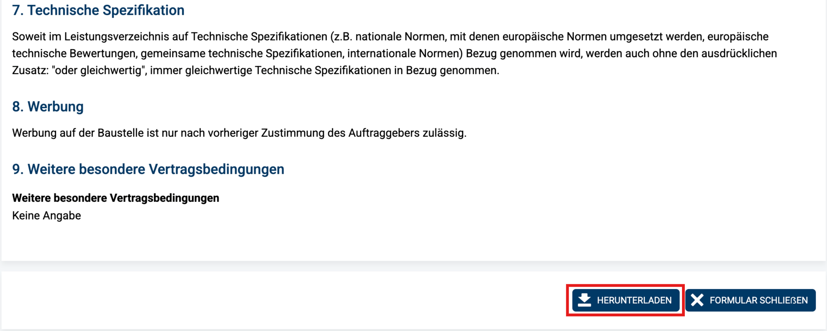Click the 8. Werbung heading
827x331 pixels.
pos(48,107)
